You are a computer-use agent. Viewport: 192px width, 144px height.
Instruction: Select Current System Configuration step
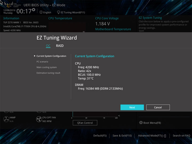(x=51, y=56)
